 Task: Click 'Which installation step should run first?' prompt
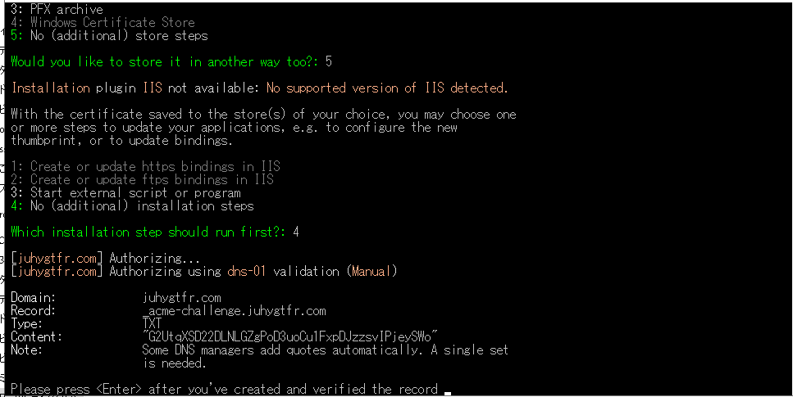(x=148, y=232)
